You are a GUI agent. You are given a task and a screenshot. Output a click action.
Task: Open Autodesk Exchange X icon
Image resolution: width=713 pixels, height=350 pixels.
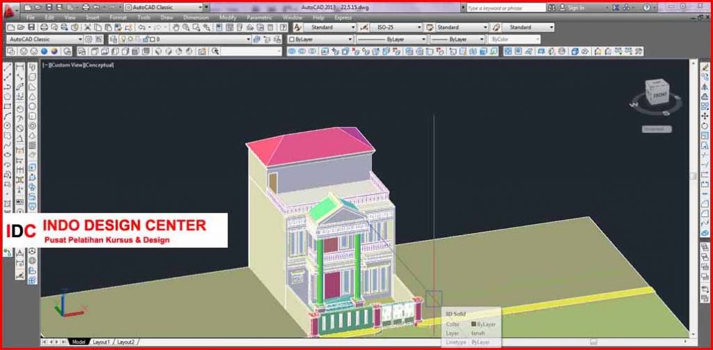616,8
